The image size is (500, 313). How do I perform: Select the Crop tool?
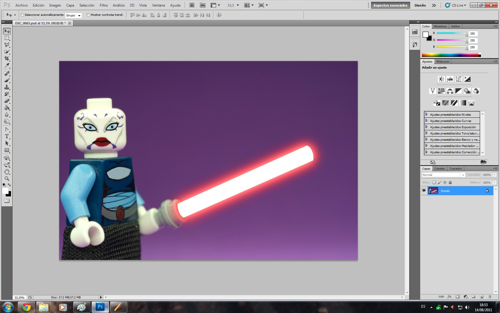7,58
